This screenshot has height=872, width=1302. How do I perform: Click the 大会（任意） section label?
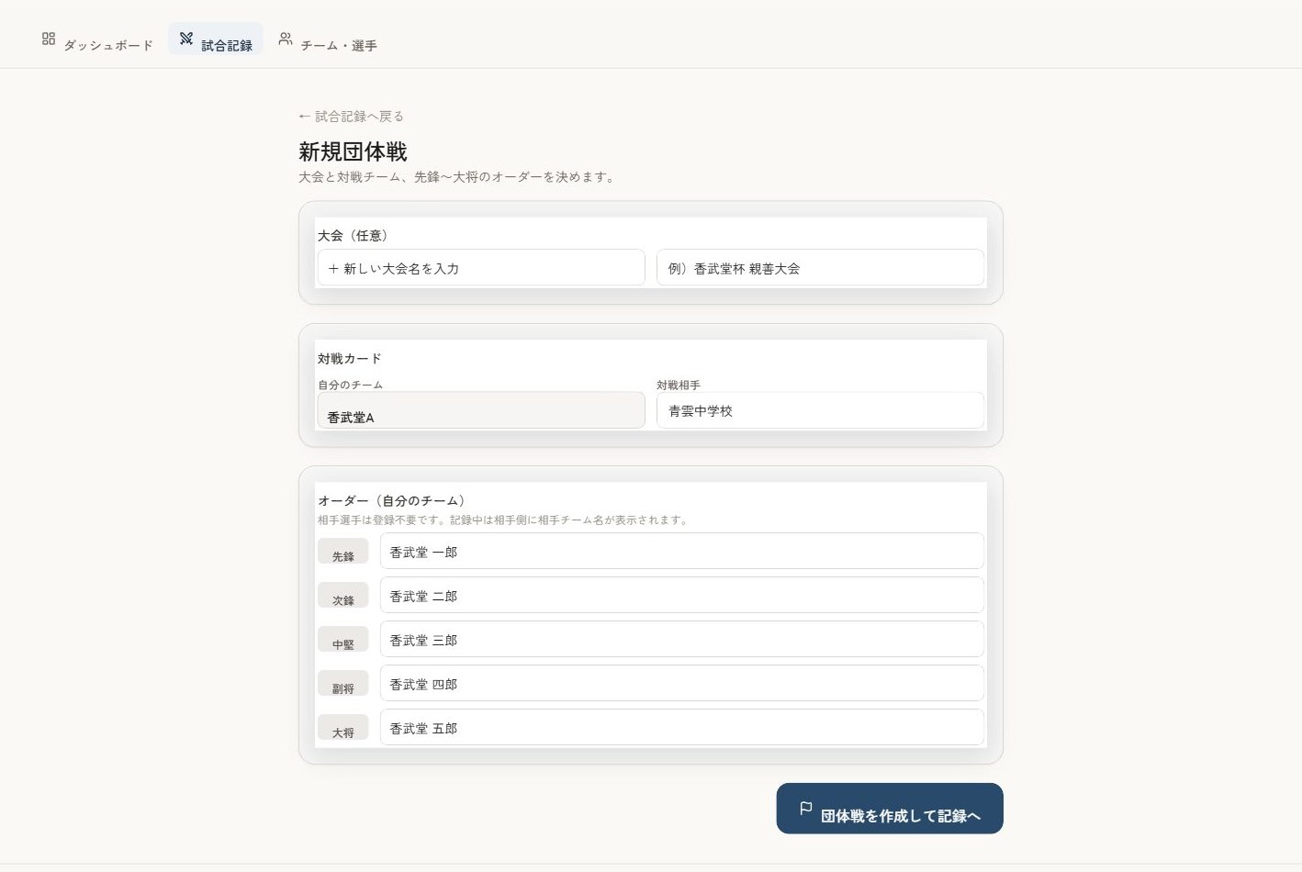355,236
